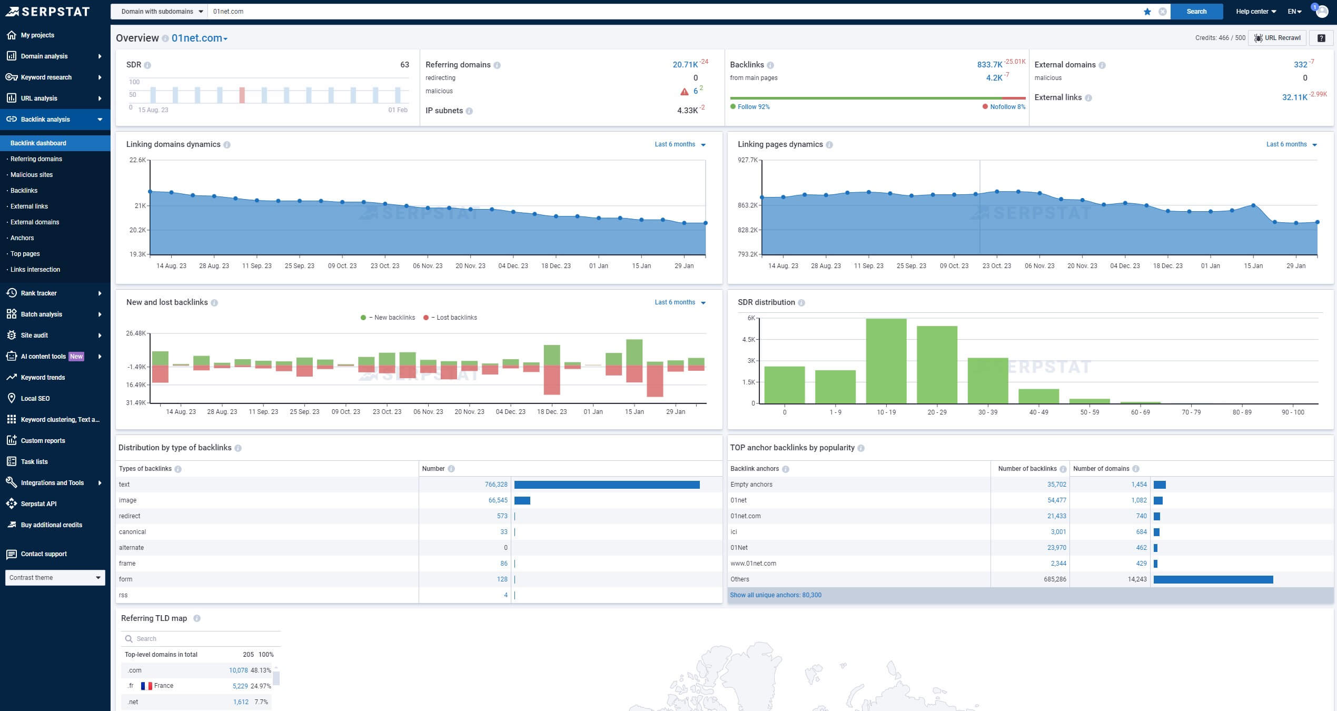Click info icon next to SDR distribution
The height and width of the screenshot is (711, 1337).
coord(801,303)
